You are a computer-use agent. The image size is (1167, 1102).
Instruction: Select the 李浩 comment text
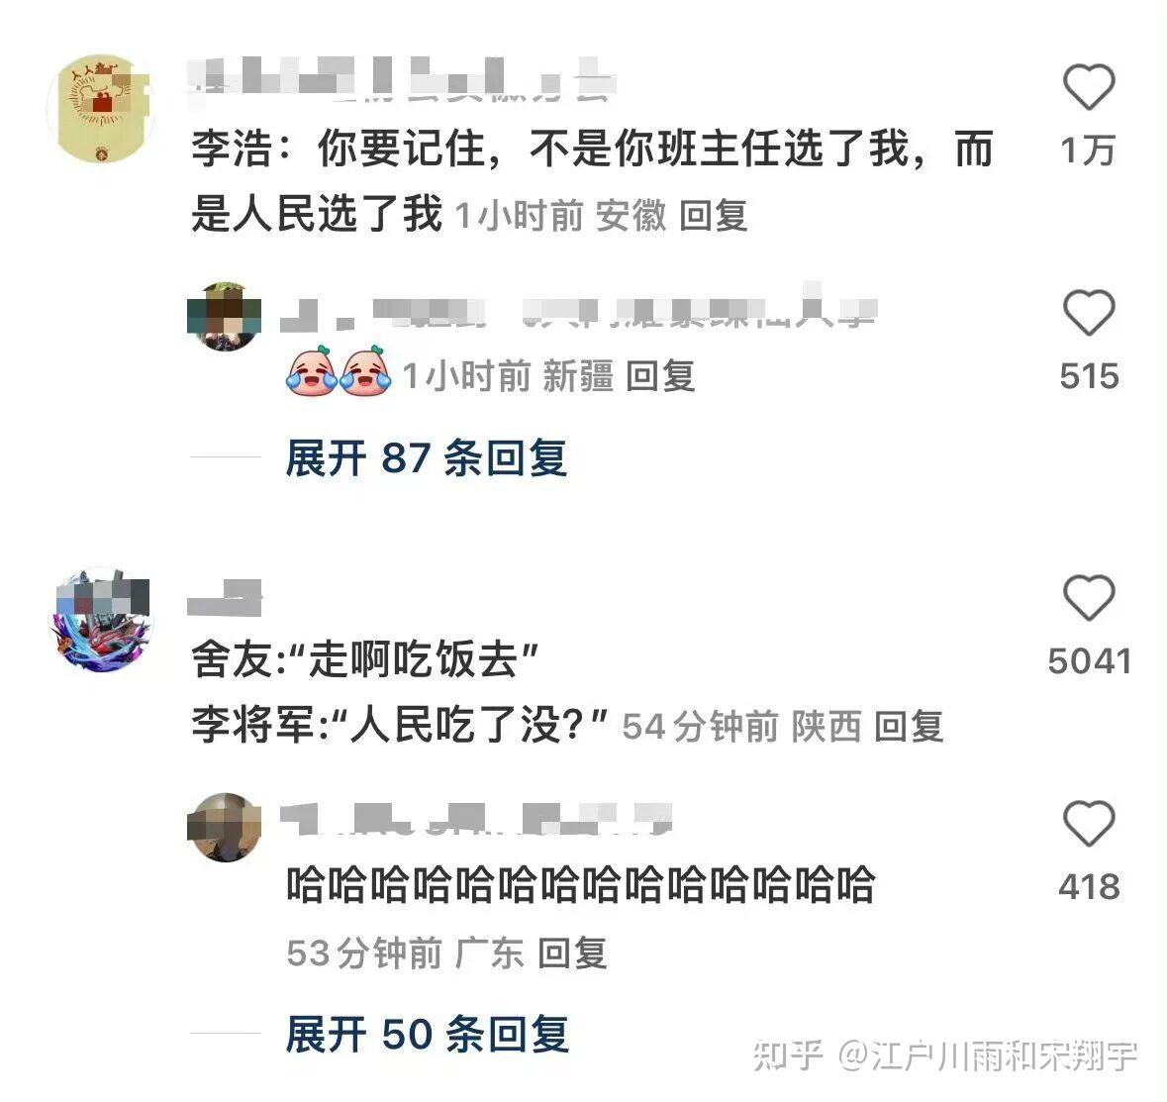click(593, 180)
